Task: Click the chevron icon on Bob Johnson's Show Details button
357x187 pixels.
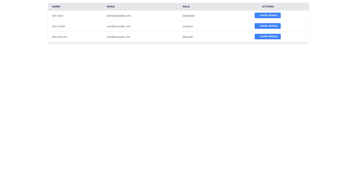Action: click(259, 37)
